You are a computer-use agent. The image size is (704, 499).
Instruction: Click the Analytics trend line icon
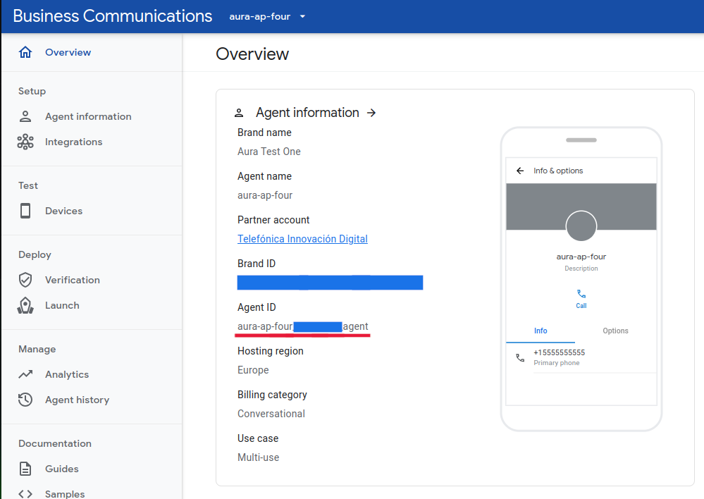pyautogui.click(x=25, y=374)
